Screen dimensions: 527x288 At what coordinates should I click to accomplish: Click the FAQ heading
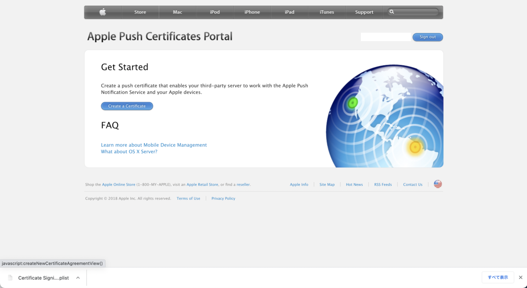110,125
